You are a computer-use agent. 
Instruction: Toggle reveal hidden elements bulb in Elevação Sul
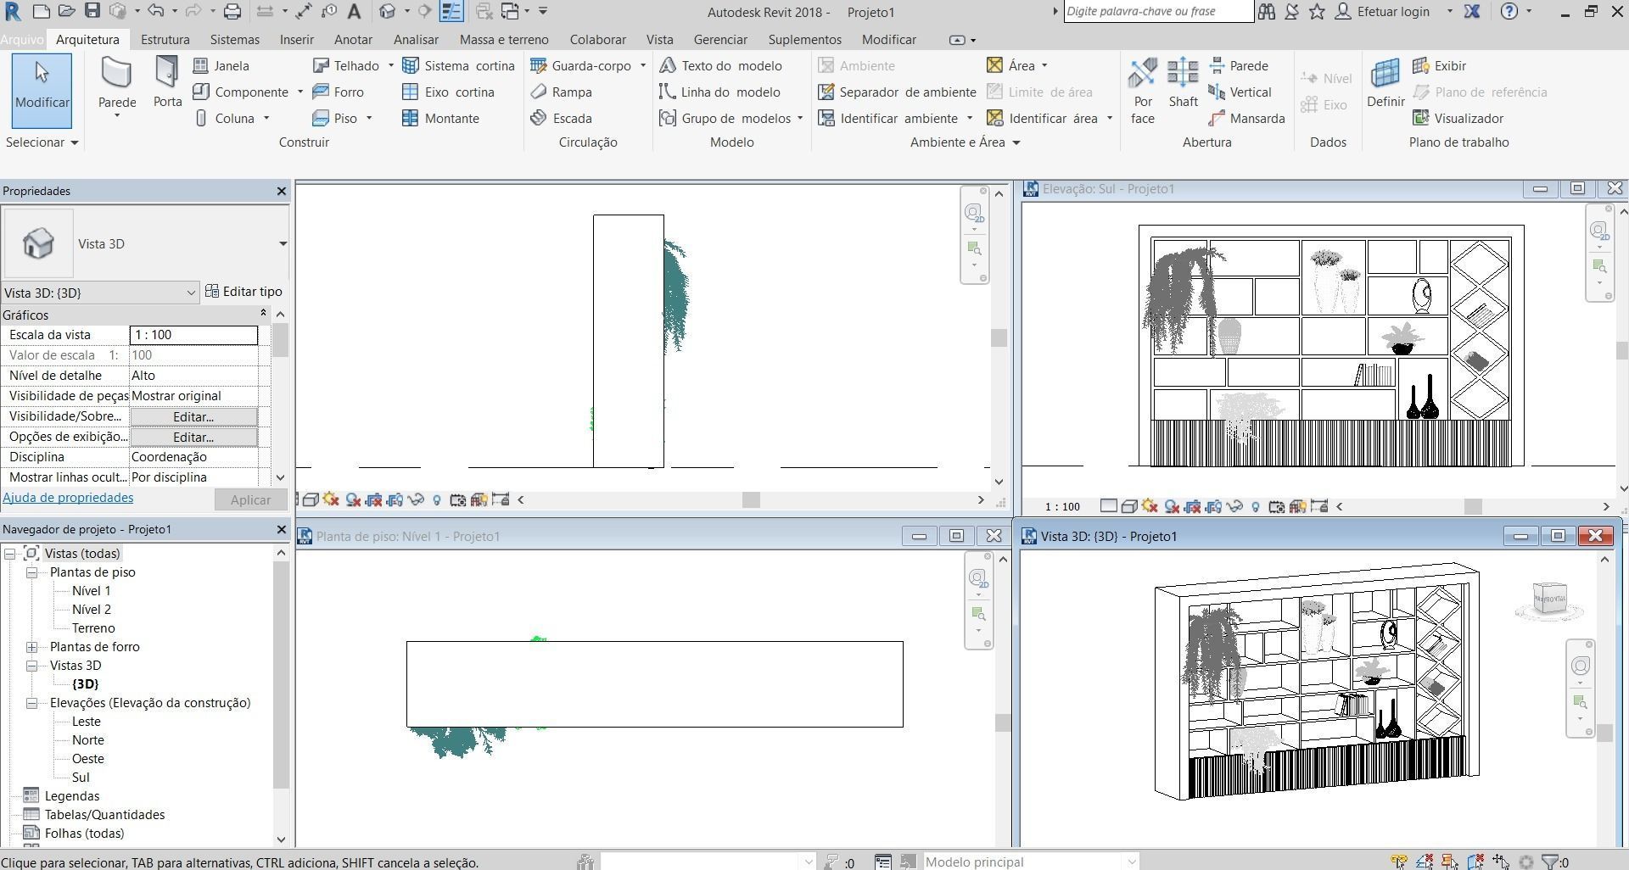point(1256,506)
